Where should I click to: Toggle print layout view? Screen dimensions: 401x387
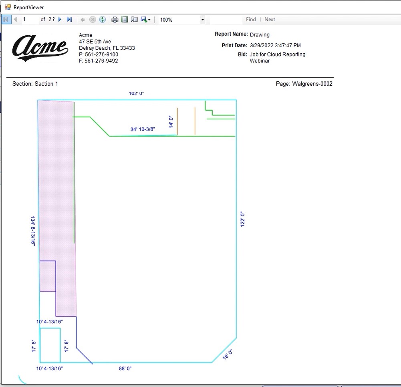point(125,19)
